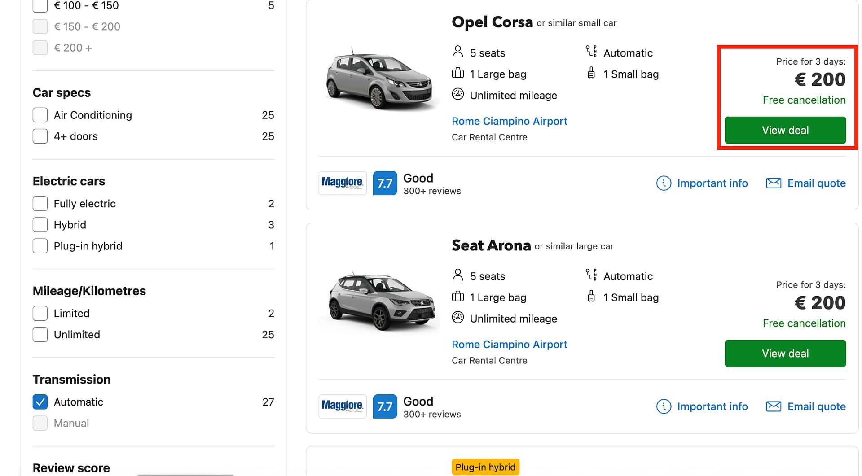
Task: Uncheck the Automatic transmission filter
Action: [40, 402]
